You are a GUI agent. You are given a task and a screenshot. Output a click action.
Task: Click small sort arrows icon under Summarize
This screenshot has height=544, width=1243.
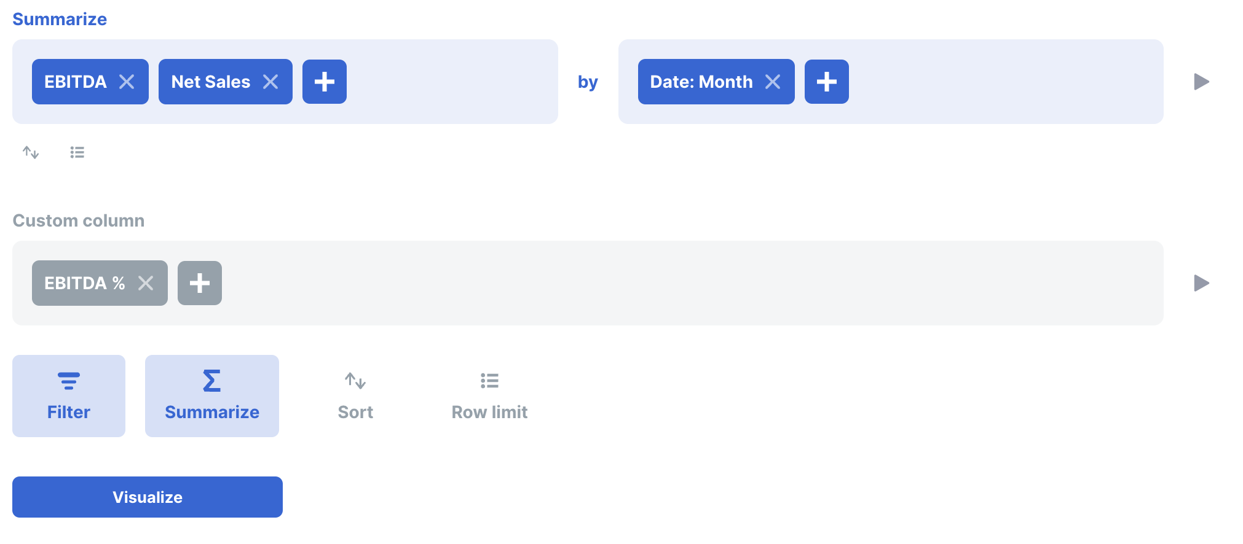(31, 152)
